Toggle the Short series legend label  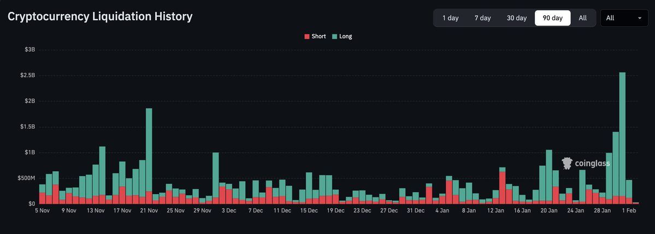[x=318, y=37]
